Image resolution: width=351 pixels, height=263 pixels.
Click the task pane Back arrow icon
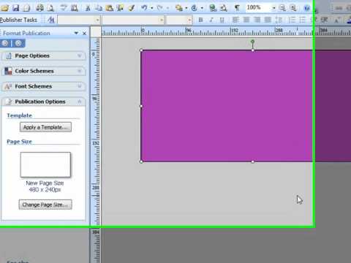pyautogui.click(x=5, y=44)
